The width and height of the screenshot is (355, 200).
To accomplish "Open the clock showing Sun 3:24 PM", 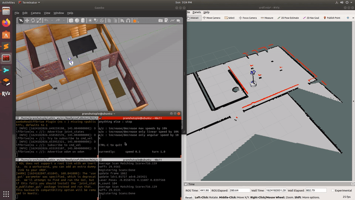I will click(x=184, y=3).
